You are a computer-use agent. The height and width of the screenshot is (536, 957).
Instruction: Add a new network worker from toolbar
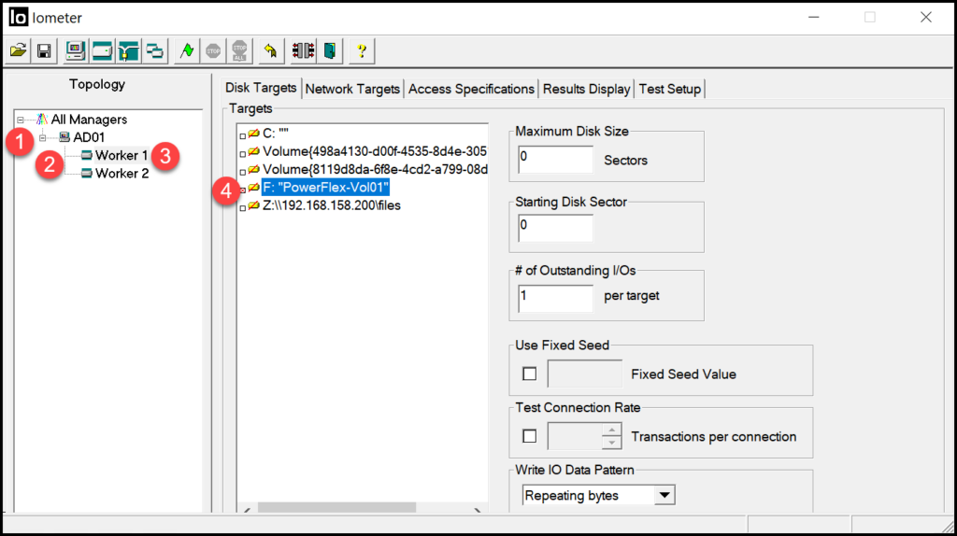click(x=128, y=50)
